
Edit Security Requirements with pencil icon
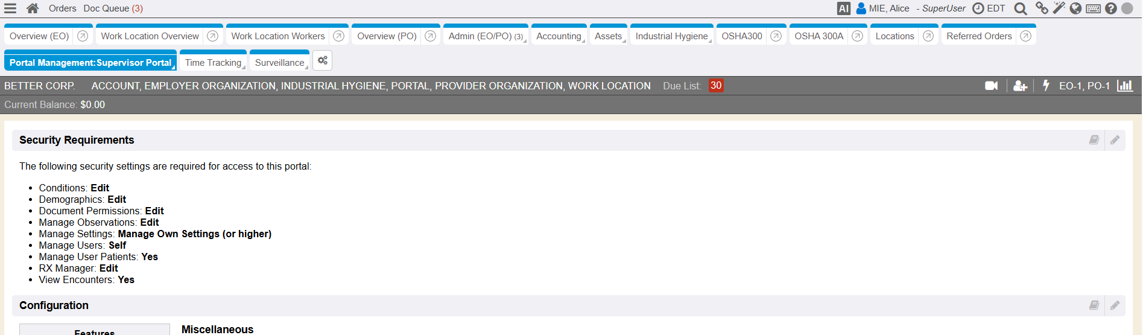1115,140
